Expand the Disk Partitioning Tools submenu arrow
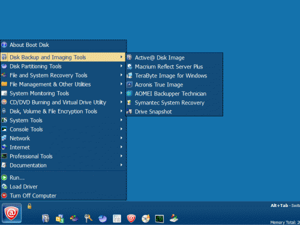Image resolution: width=300 pixels, height=225 pixels. pyautogui.click(x=121, y=66)
